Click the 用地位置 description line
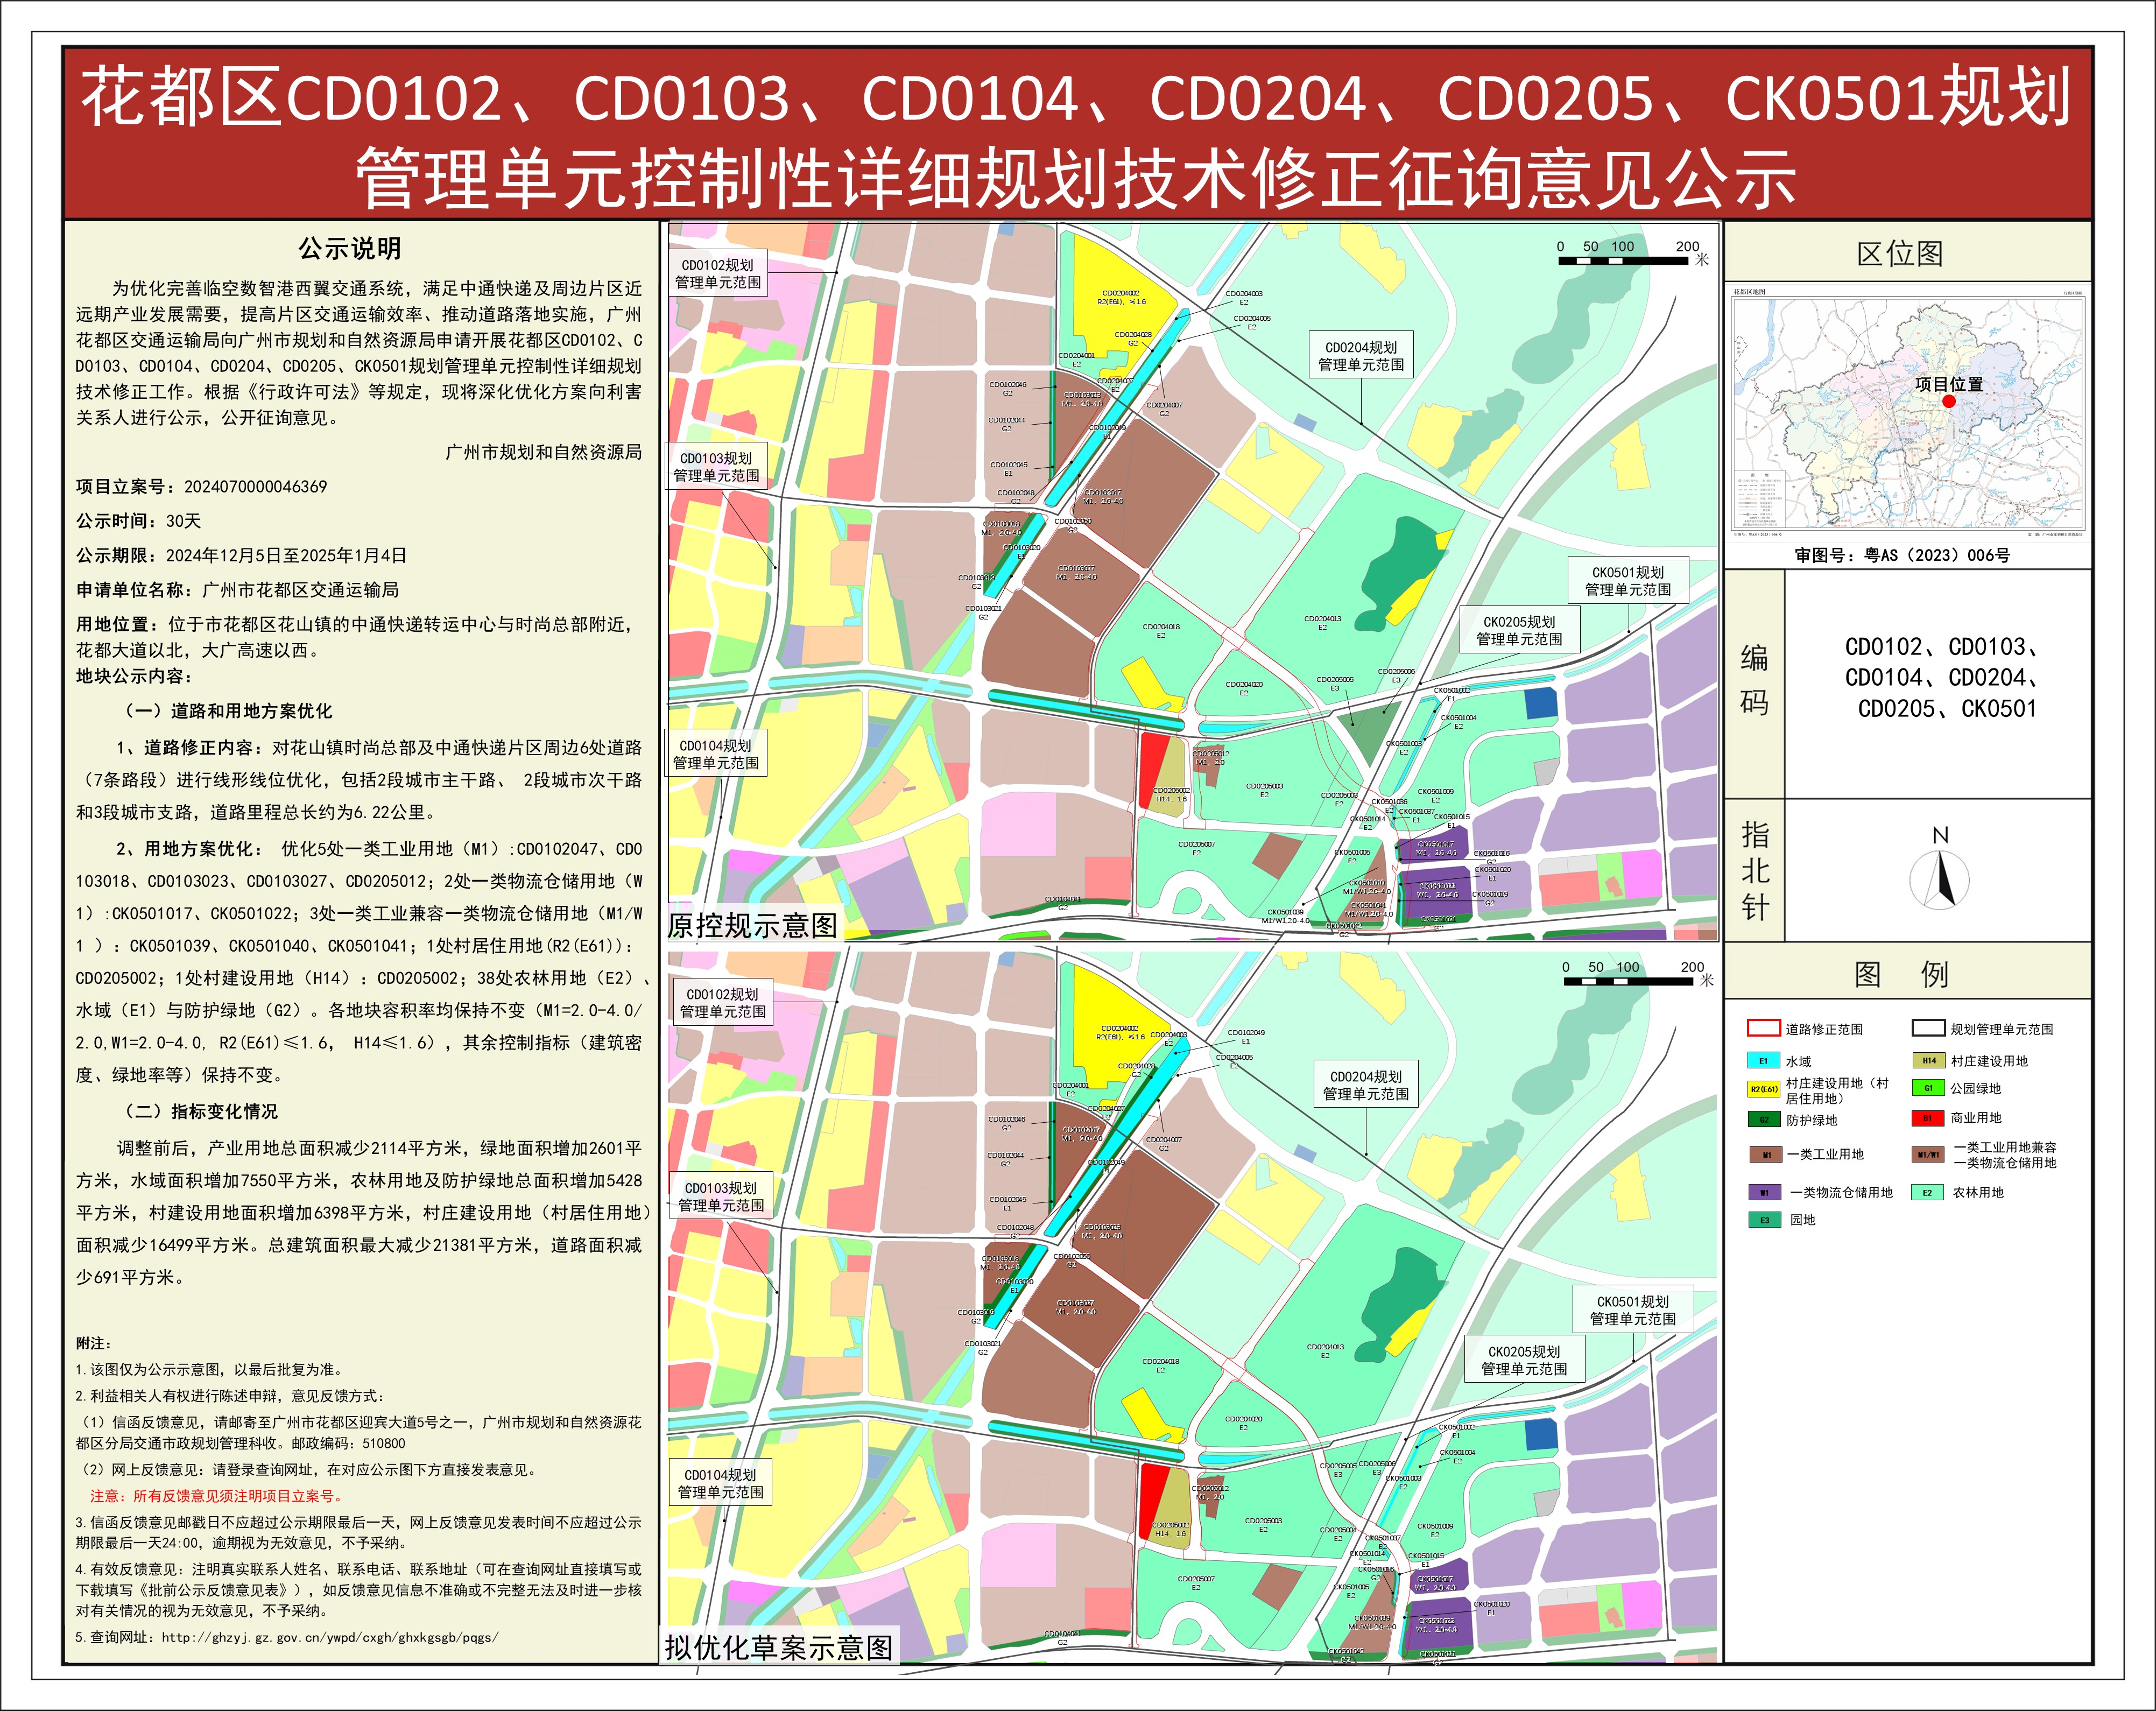The width and height of the screenshot is (2156, 1711). tap(356, 637)
